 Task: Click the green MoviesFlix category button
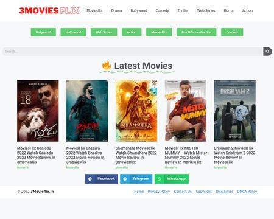159,32
